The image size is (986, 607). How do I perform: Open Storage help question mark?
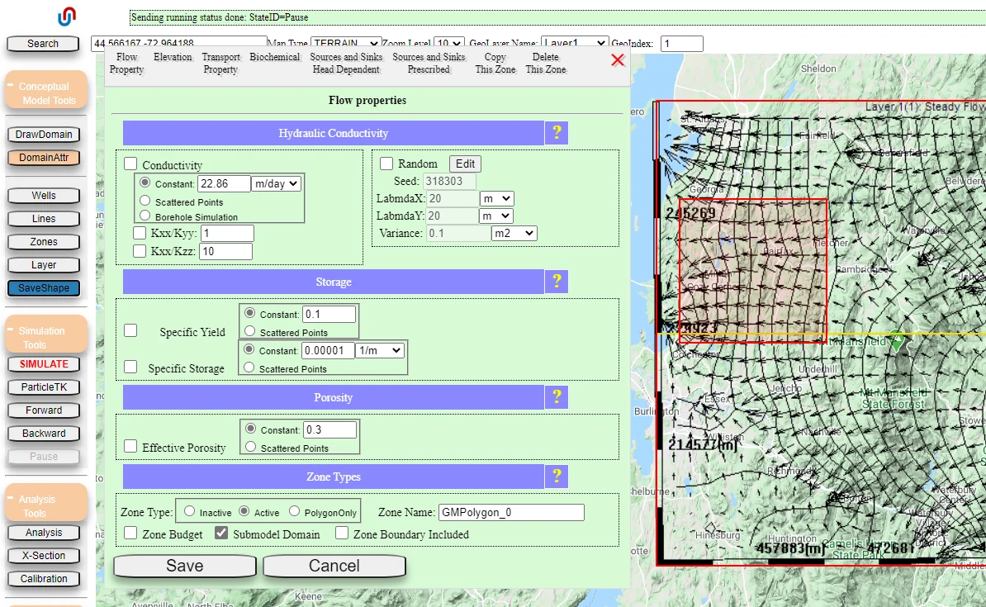557,281
